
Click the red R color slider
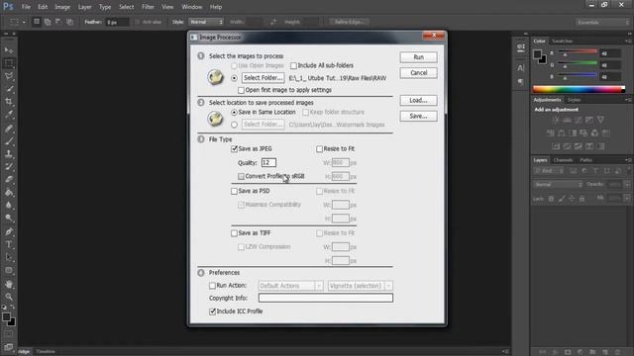(x=578, y=52)
